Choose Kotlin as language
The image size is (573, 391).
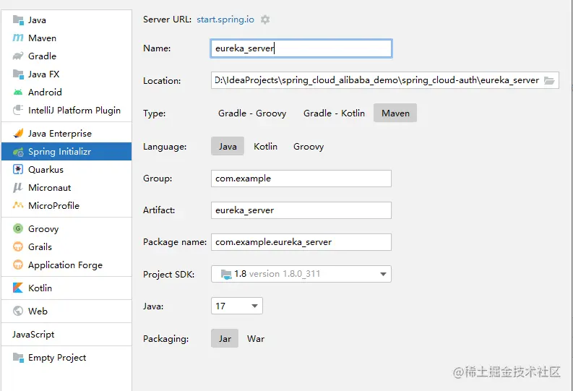point(266,147)
